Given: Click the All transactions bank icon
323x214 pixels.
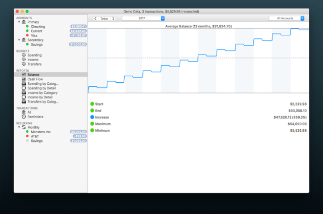Looking at the screenshot, I should tap(24, 112).
